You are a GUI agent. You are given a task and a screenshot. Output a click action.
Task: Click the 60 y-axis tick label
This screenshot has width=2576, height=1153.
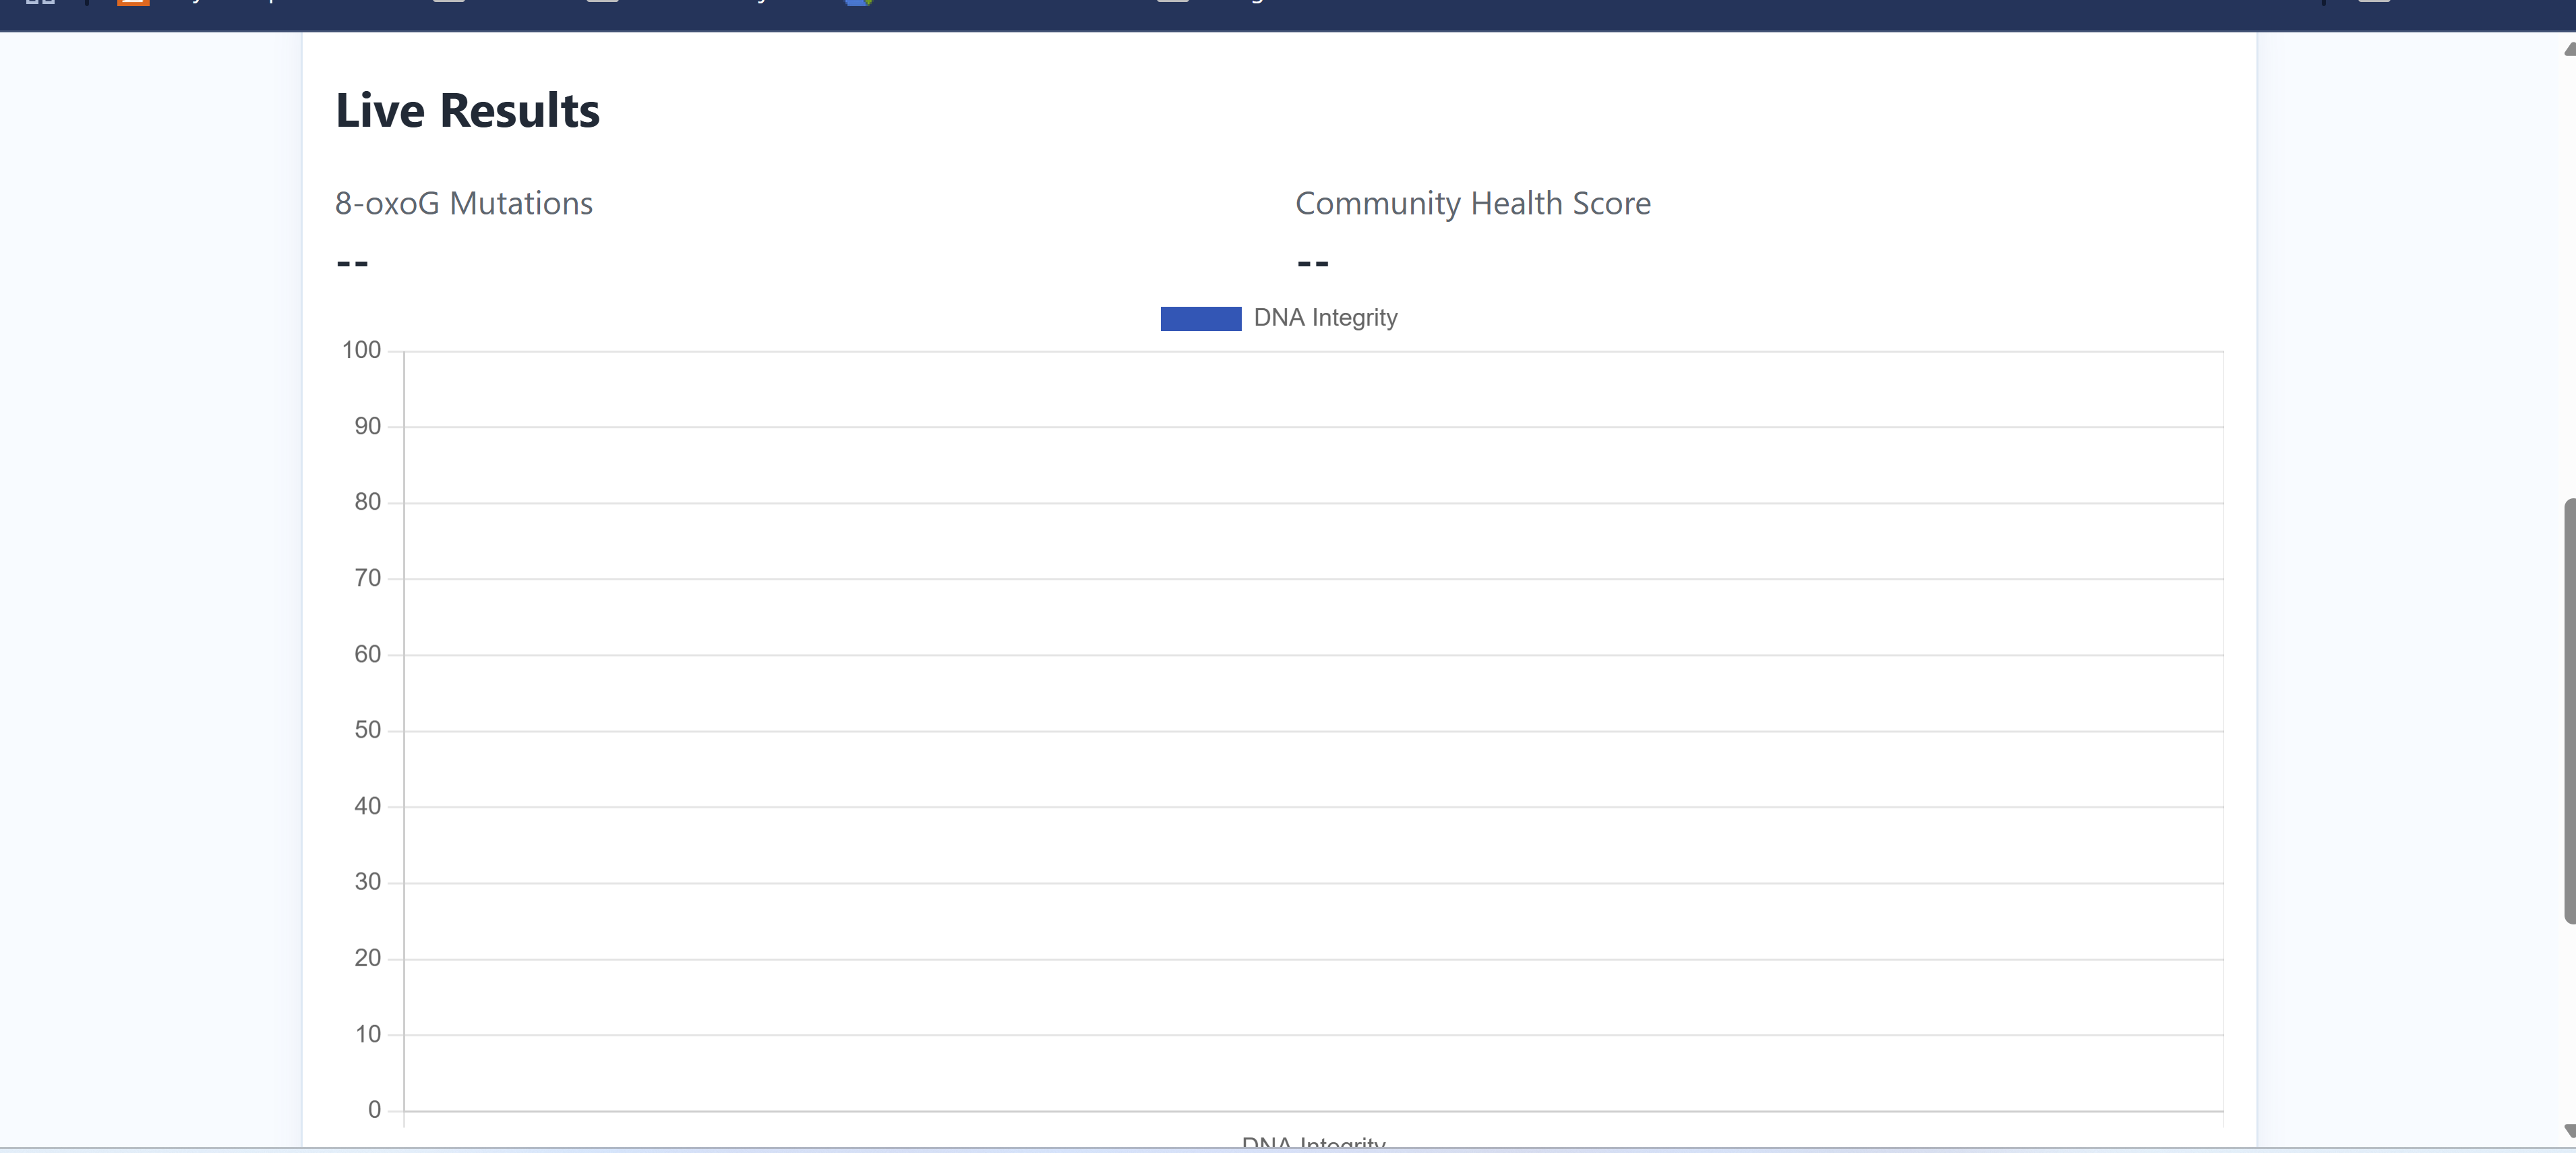[x=367, y=654]
